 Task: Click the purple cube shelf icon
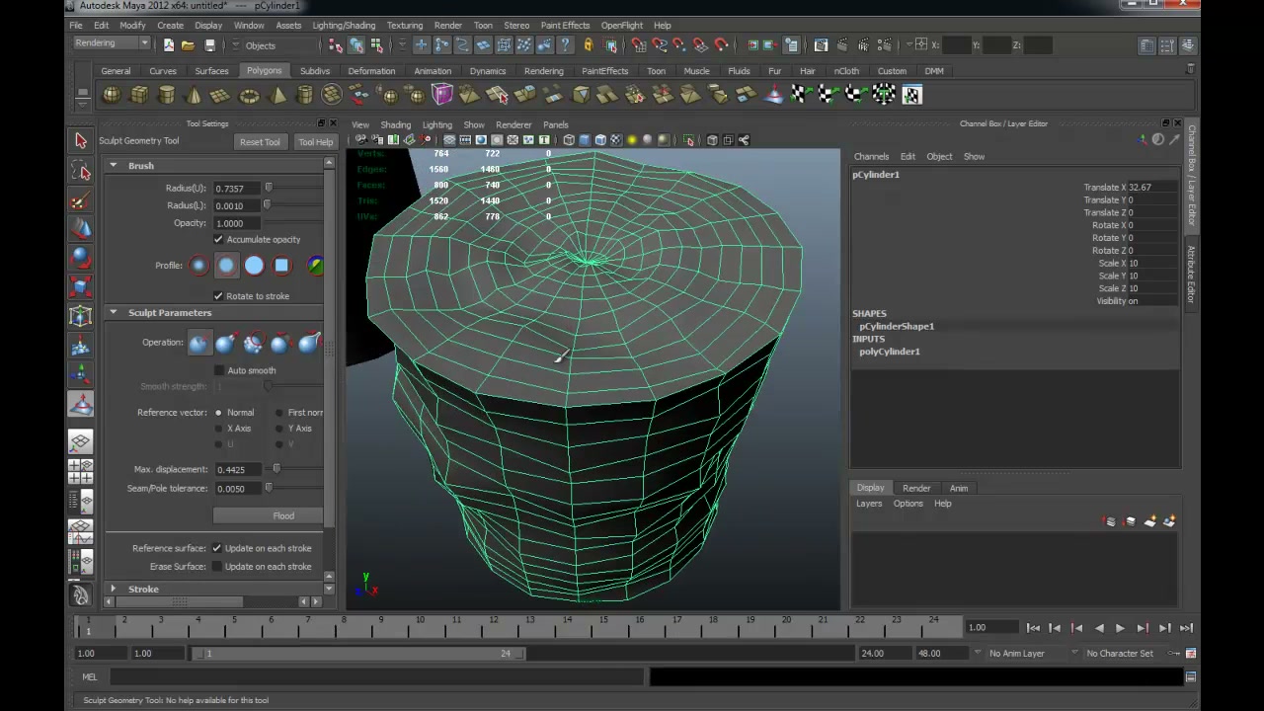(441, 95)
